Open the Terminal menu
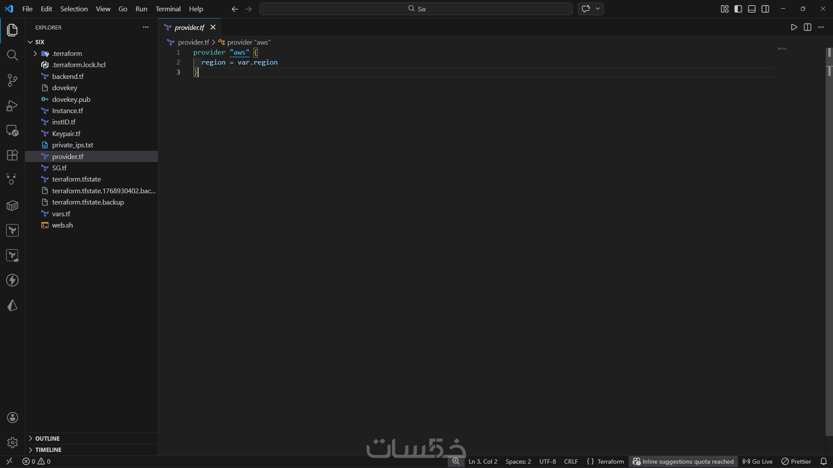The image size is (833, 468). pos(168,9)
